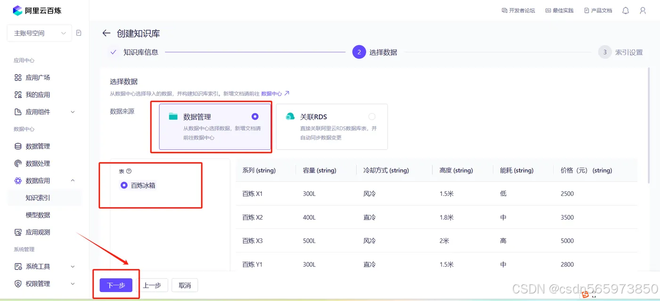
Task: Collapse the 数据应用 chevron
Action: (73, 180)
